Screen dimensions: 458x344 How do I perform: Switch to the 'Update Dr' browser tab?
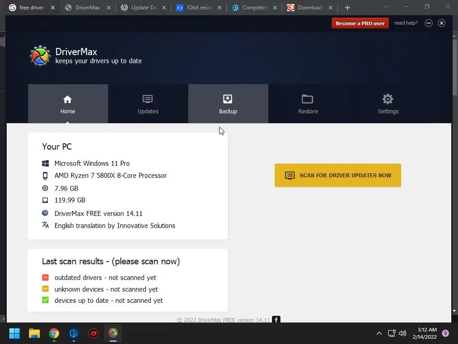tap(144, 8)
